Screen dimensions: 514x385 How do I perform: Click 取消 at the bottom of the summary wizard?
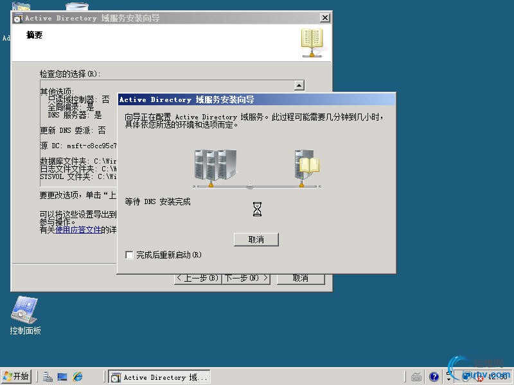301,278
